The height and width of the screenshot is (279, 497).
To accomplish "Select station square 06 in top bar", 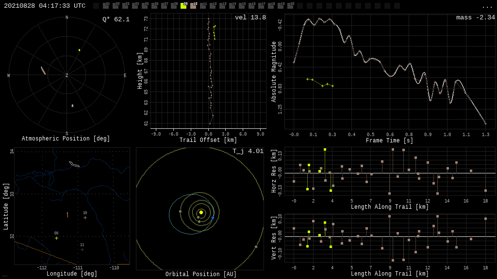I will coord(154,6).
